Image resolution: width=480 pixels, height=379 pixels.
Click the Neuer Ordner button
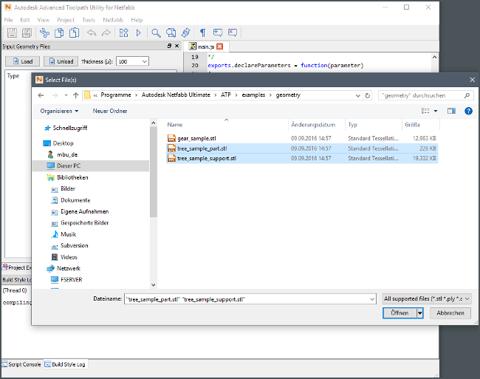point(110,111)
